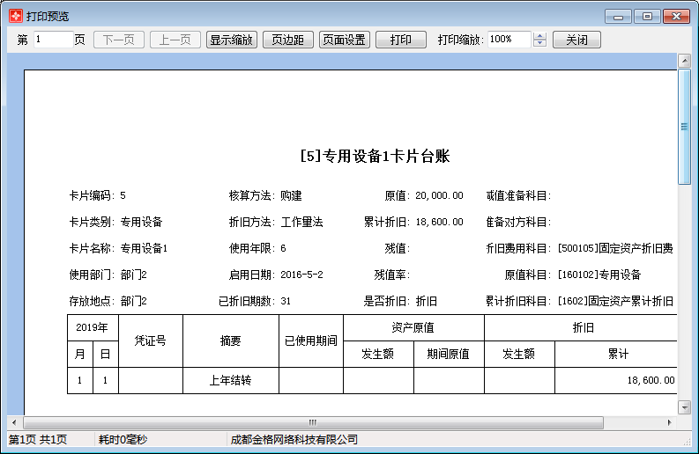699x454 pixels.
Task: Click the red app icon in title bar
Action: [15, 16]
